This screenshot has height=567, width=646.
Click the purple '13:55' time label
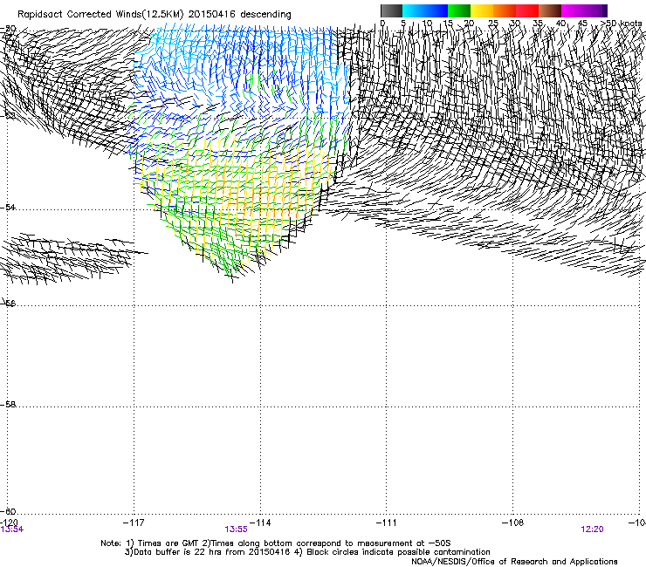tap(236, 529)
